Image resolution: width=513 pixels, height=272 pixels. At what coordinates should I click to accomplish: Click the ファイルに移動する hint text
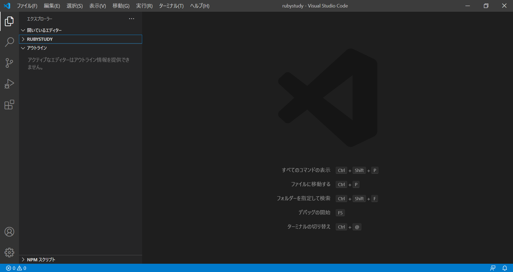tap(310, 184)
